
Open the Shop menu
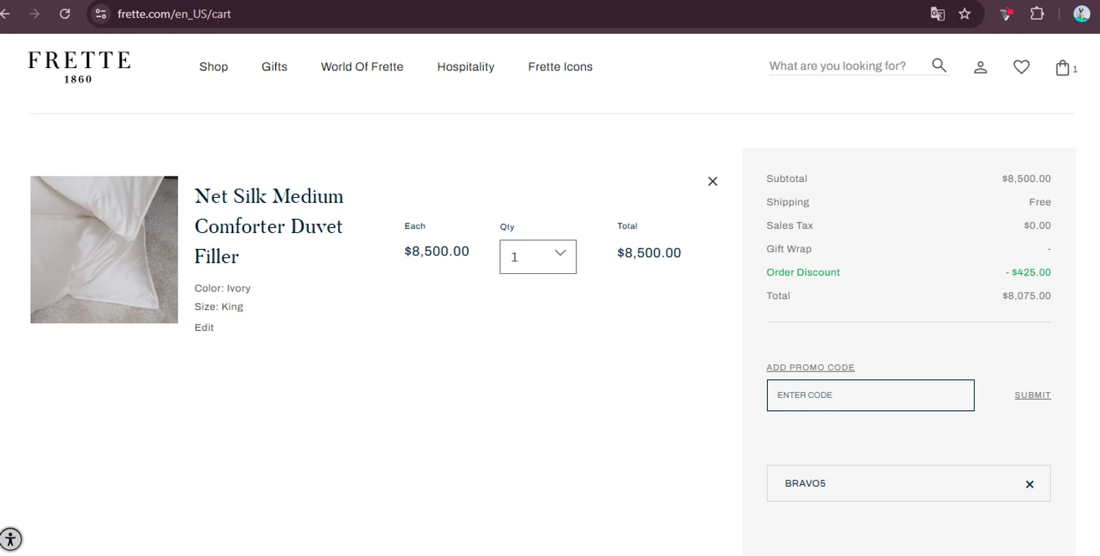213,67
